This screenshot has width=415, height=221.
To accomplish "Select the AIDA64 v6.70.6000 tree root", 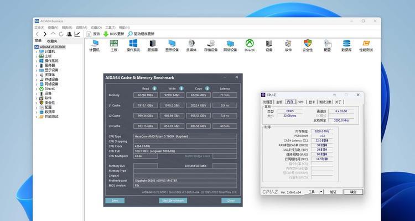I will tap(50, 47).
